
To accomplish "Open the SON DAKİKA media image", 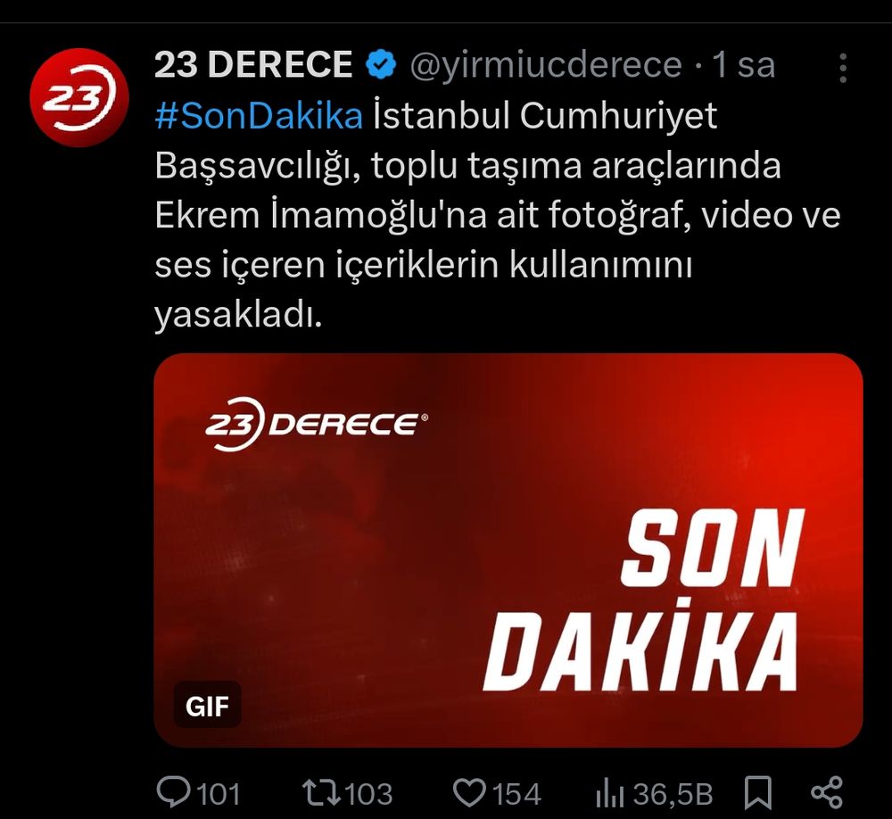I will [x=508, y=550].
